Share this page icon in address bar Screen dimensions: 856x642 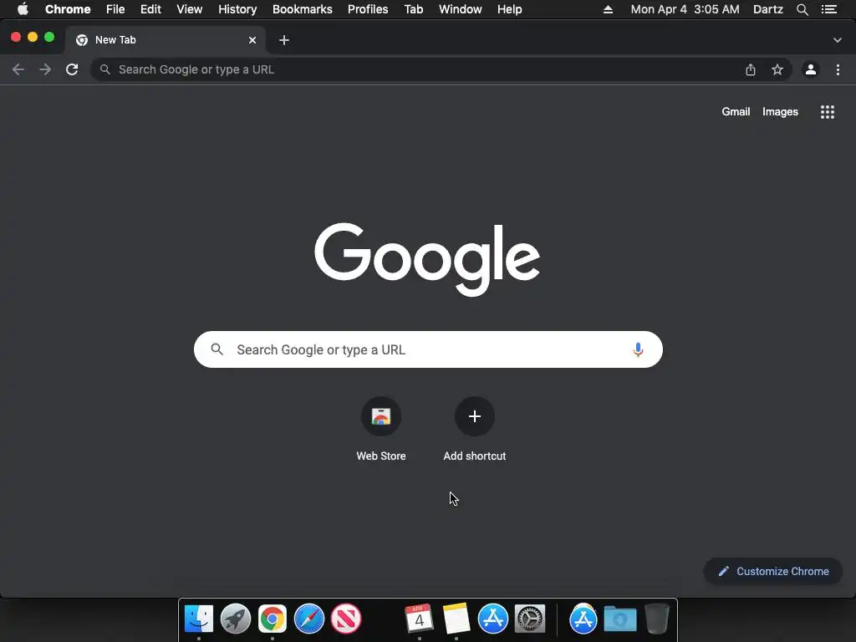pos(751,69)
